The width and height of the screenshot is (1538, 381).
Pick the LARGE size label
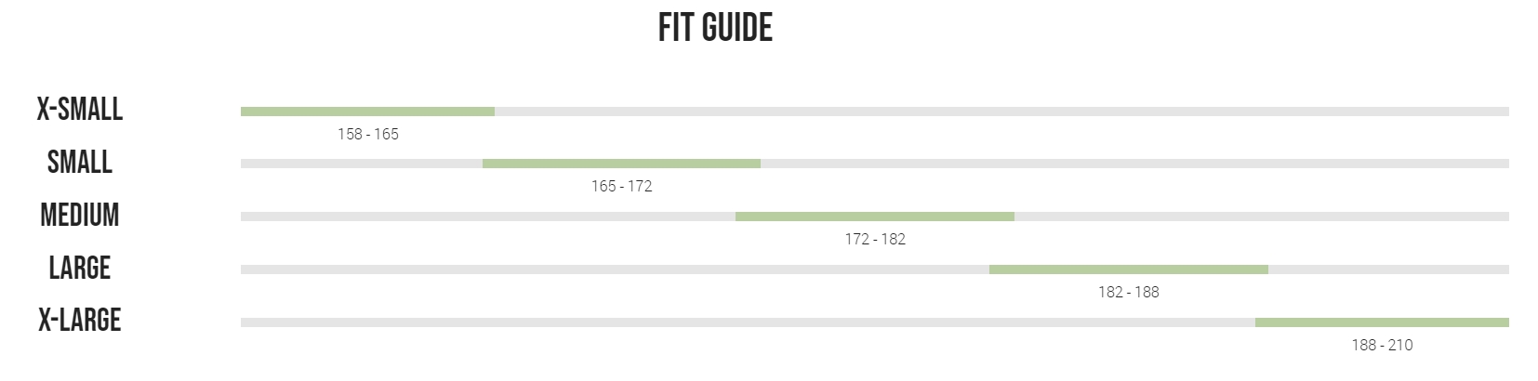point(80,268)
